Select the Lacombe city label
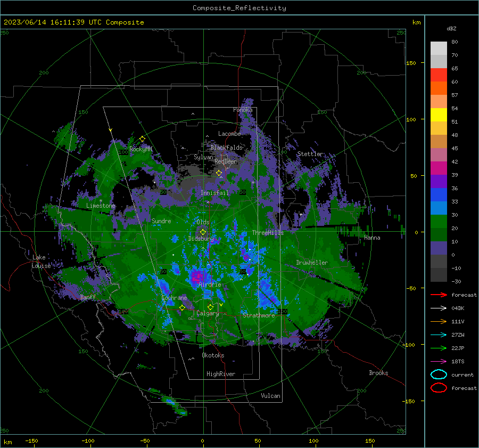The image size is (479, 448). (x=229, y=134)
